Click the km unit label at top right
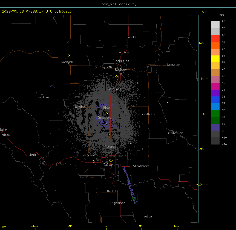The image size is (236, 230). click(x=204, y=11)
